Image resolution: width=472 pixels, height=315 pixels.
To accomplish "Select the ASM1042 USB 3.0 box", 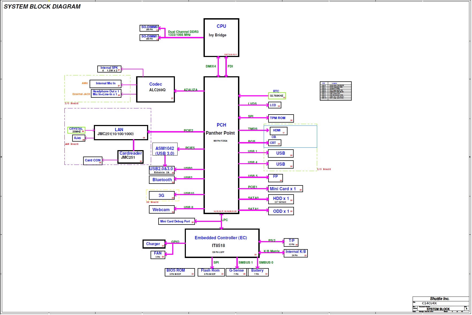I will [x=165, y=149].
